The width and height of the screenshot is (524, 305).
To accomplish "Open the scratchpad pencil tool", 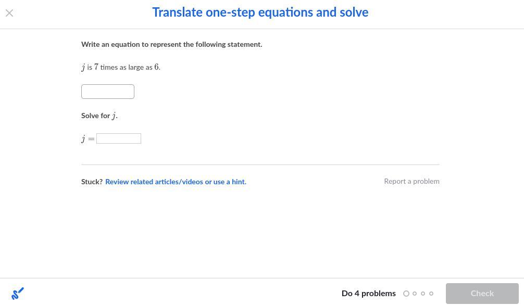I will click(x=17, y=294).
